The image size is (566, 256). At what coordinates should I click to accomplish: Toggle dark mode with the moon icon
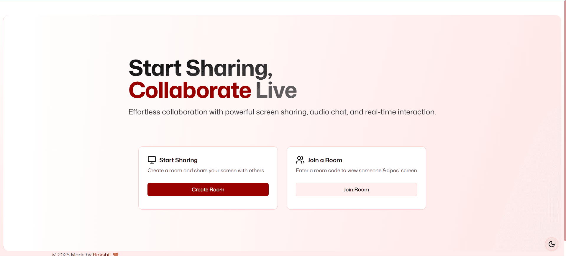552,244
